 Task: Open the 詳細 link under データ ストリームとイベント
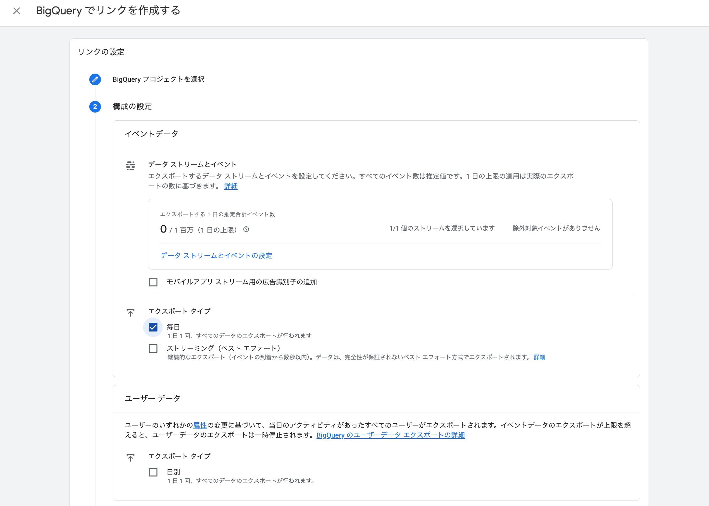pyautogui.click(x=231, y=186)
